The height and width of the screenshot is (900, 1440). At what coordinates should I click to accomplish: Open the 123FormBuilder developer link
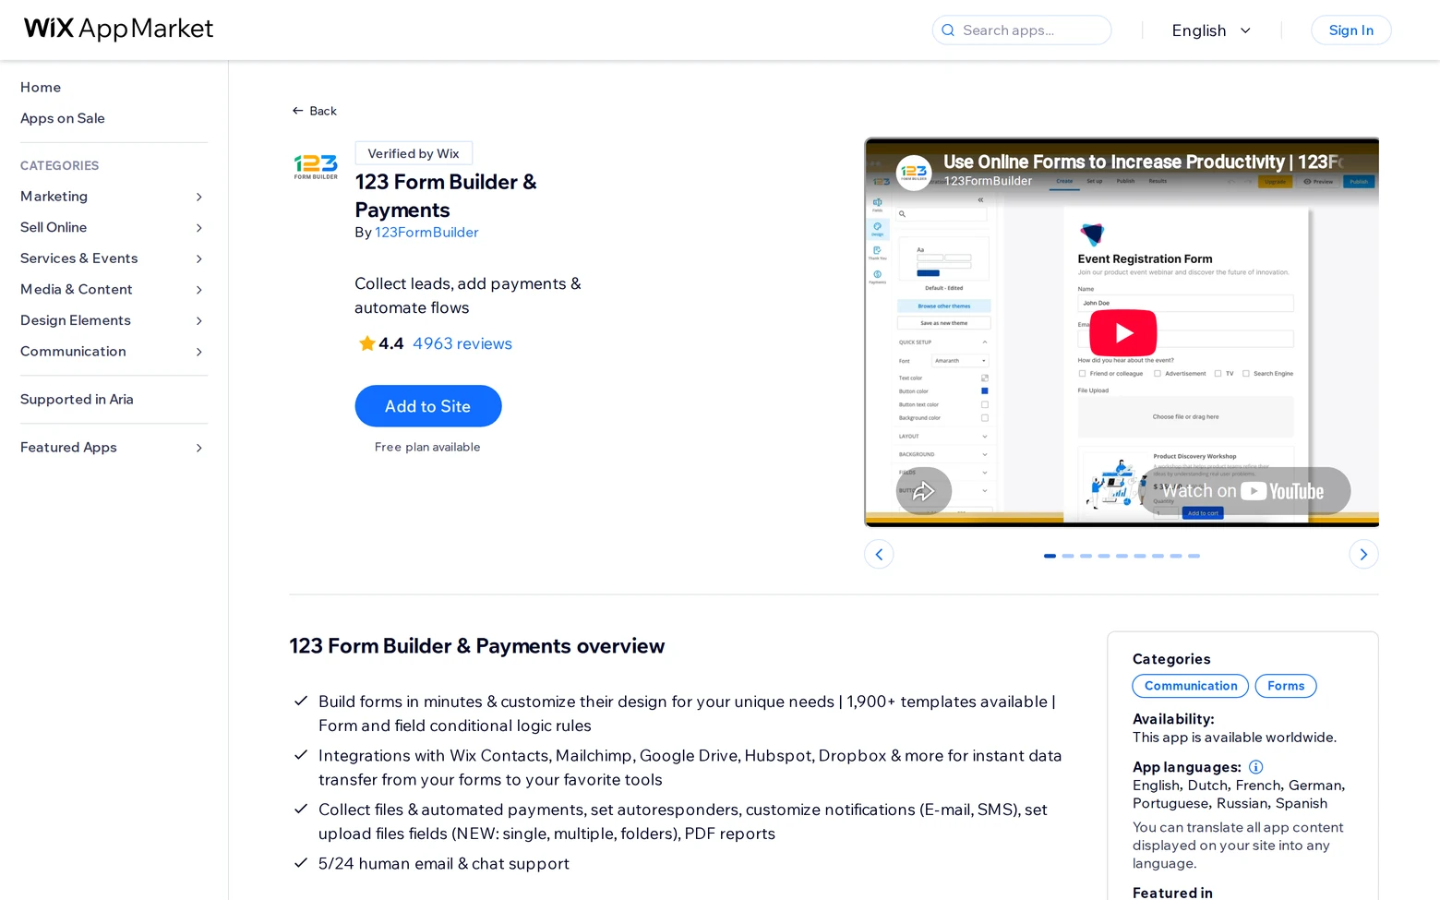coord(426,233)
